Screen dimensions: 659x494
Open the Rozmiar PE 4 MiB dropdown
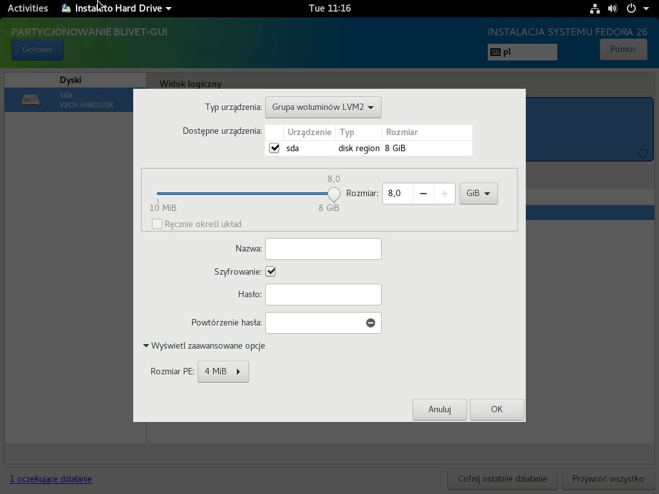[x=223, y=372]
